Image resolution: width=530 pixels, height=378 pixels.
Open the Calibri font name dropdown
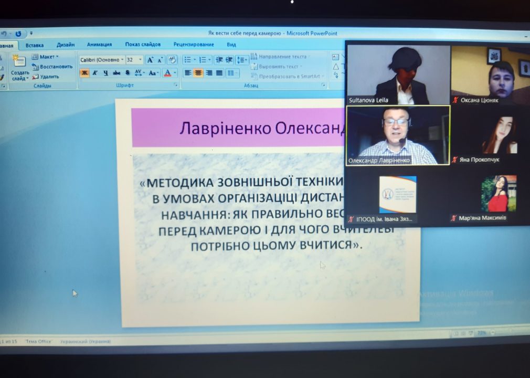point(102,60)
